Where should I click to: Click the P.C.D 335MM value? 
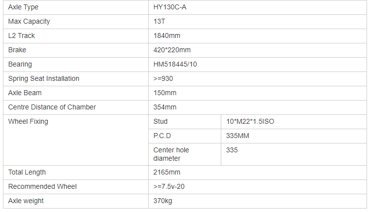pyautogui.click(x=238, y=136)
